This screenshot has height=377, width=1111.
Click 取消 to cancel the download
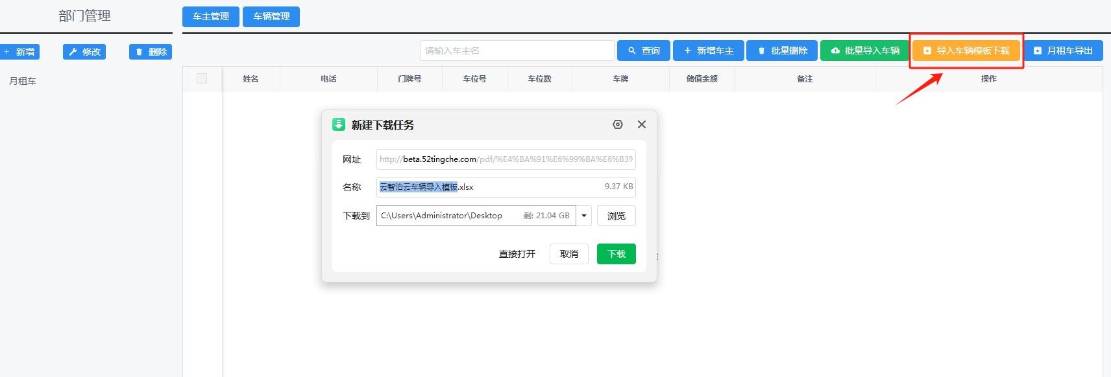[569, 254]
